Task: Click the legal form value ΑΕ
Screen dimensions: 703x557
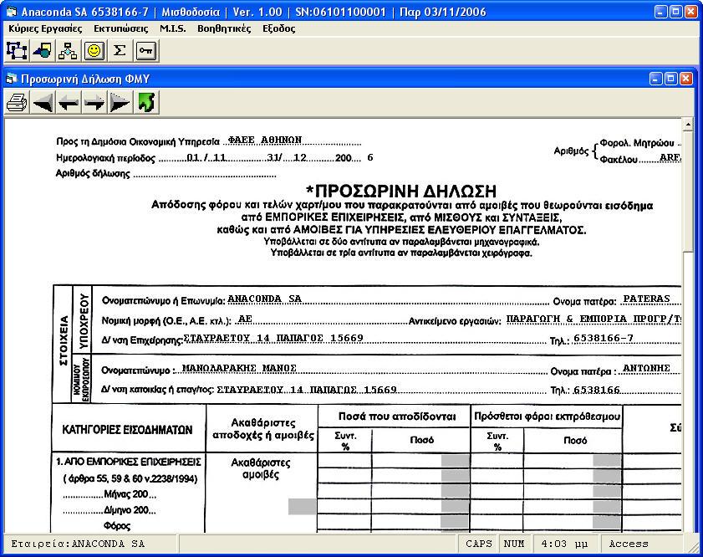Action: pyautogui.click(x=245, y=319)
